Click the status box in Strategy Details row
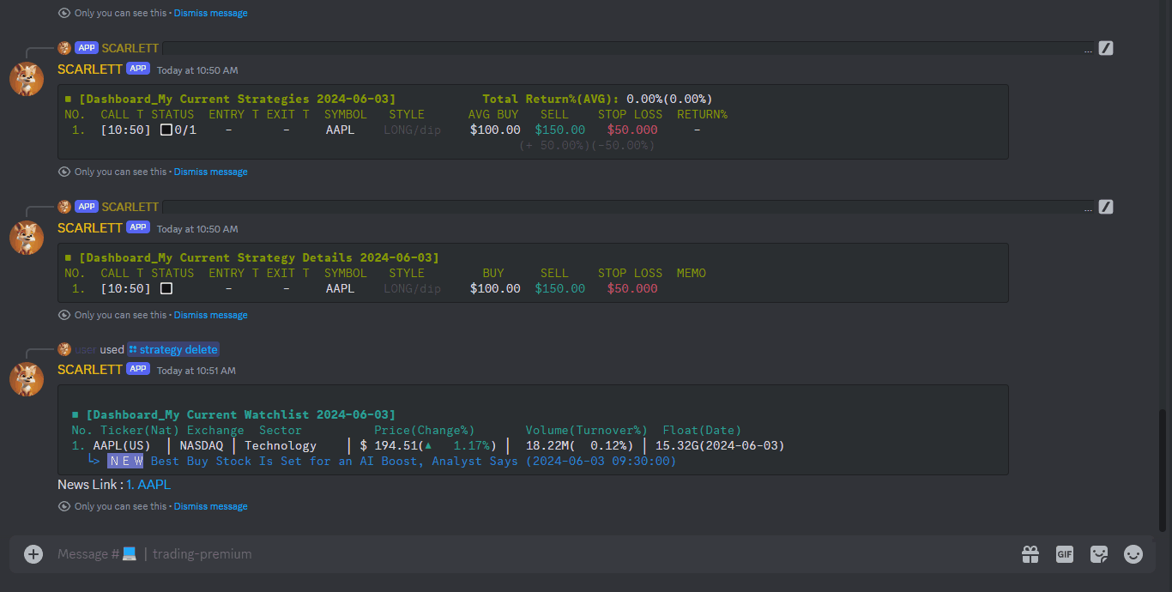The height and width of the screenshot is (592, 1172). tap(166, 288)
